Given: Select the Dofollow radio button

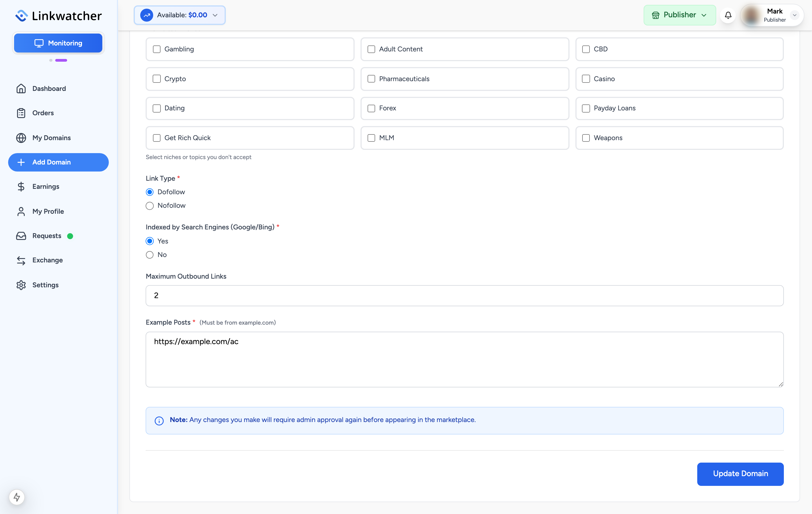Looking at the screenshot, I should coord(150,192).
